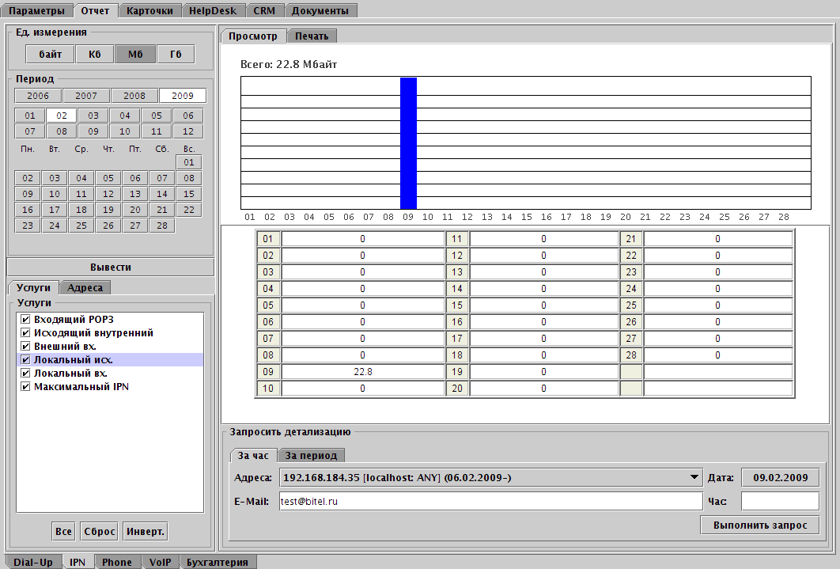Uncheck the Максимальный IPN service
This screenshot has width=840, height=569.
[x=26, y=386]
